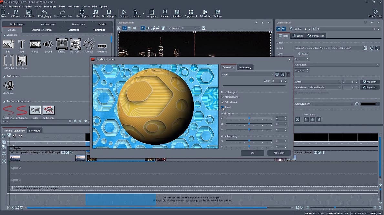The image size is (384, 215).
Task: Click the Kapitel object in Toolbox
Action: [x=62, y=44]
